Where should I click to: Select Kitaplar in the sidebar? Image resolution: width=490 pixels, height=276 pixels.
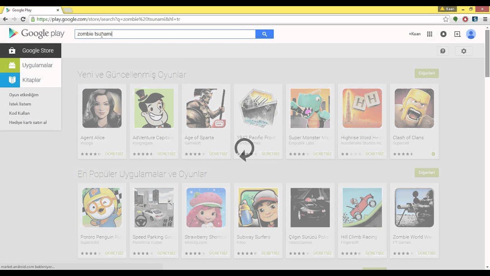pyautogui.click(x=31, y=80)
